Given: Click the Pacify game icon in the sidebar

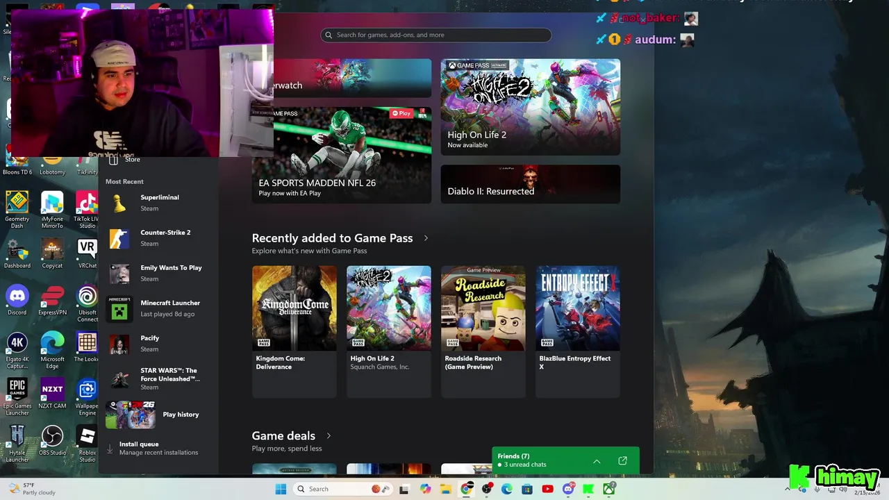Looking at the screenshot, I should 119,344.
